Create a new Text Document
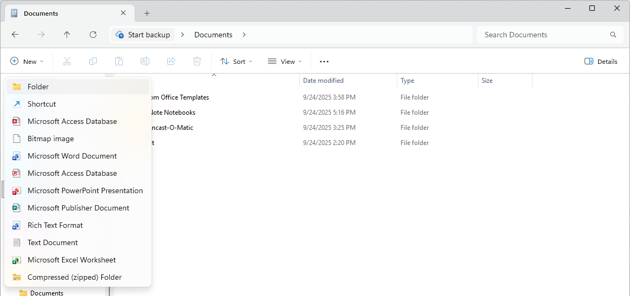This screenshot has width=630, height=296. click(x=78, y=242)
